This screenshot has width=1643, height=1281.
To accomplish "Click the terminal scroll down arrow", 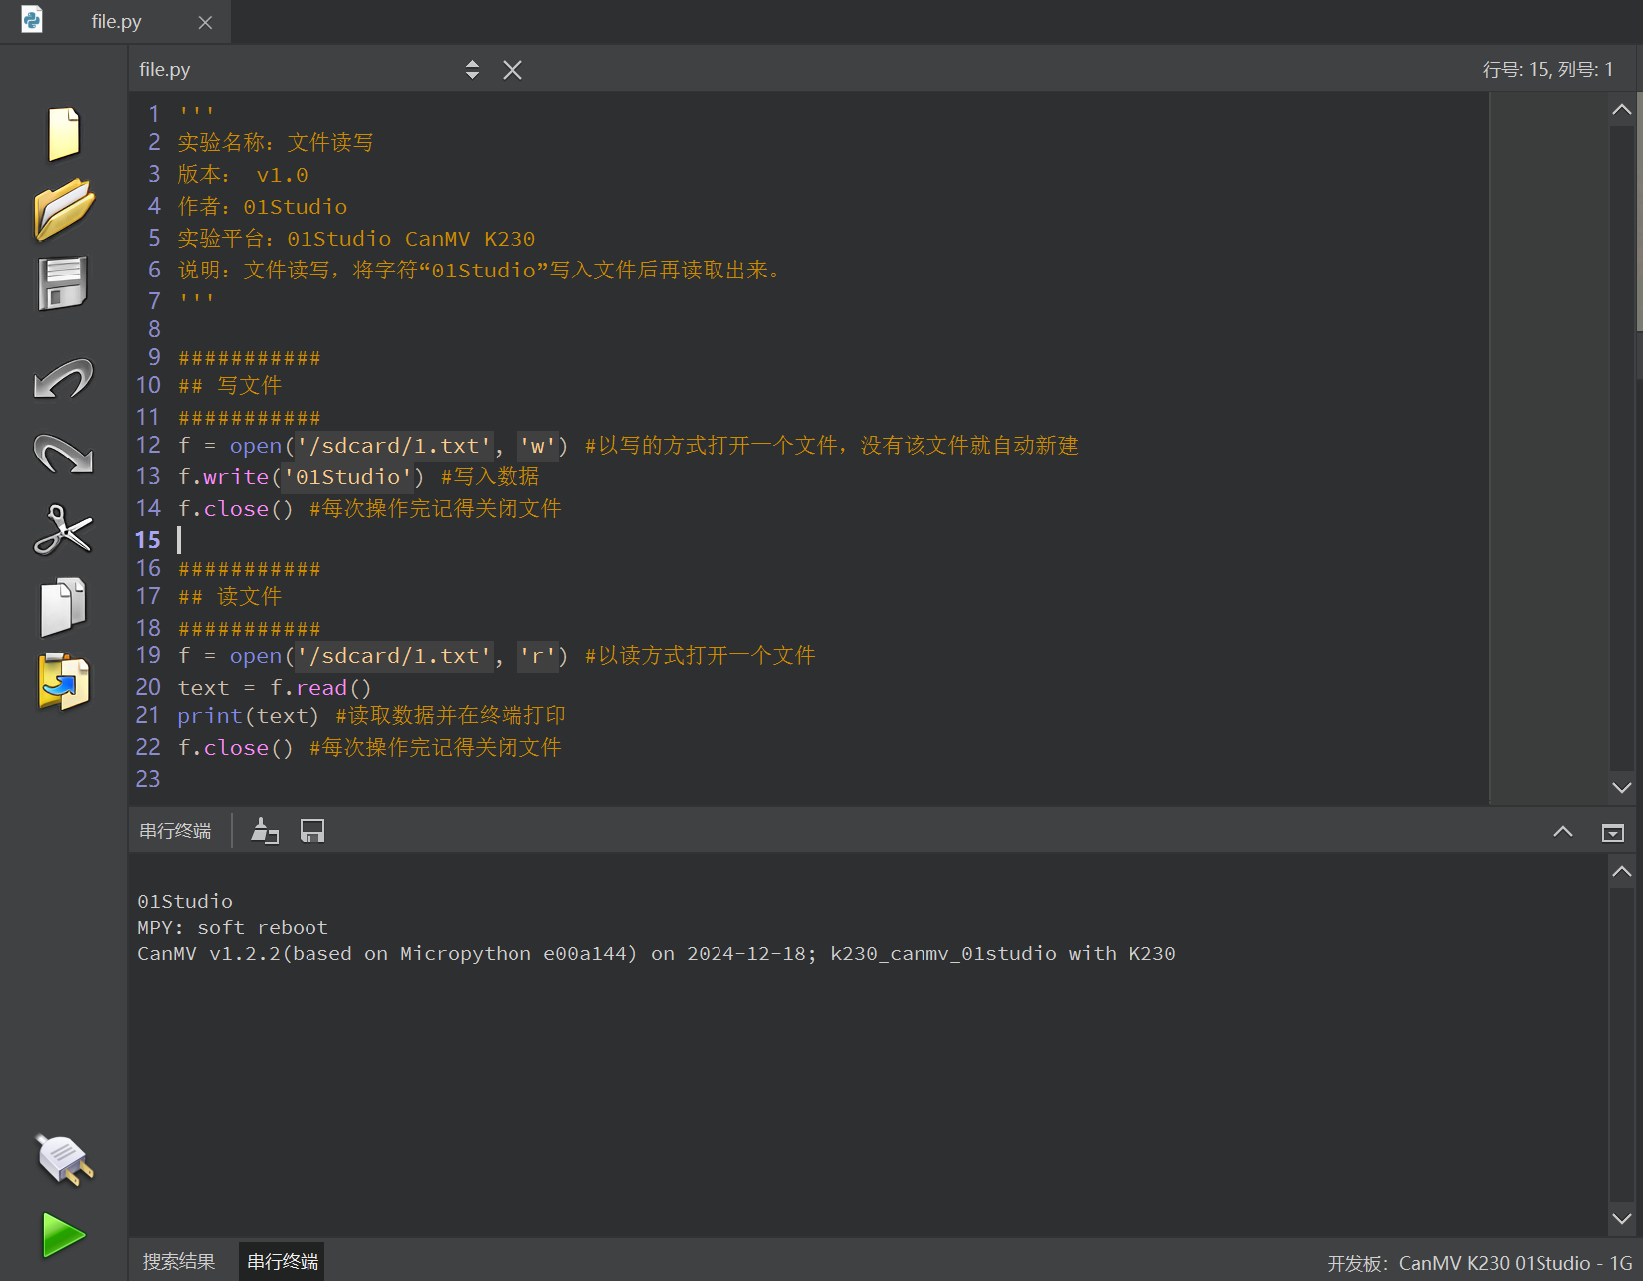I will coord(1621,1218).
